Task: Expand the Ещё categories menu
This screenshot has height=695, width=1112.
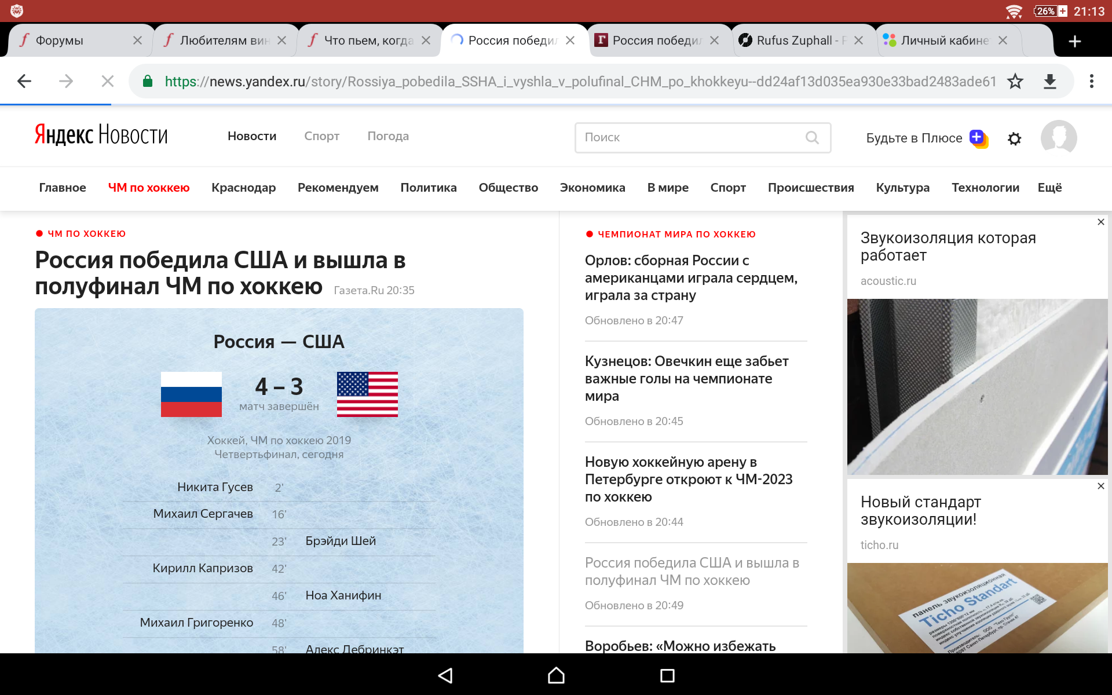Action: pyautogui.click(x=1049, y=188)
